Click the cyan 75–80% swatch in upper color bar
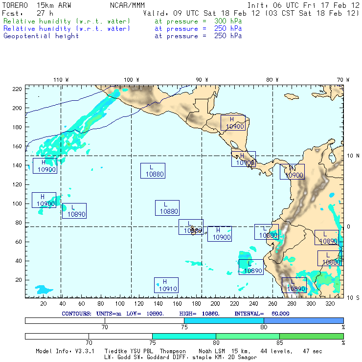 tap(224, 320)
